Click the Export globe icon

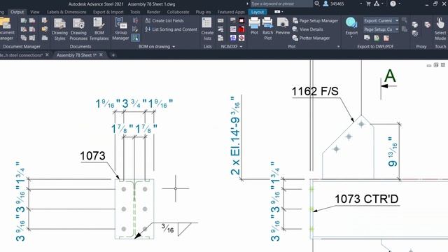(x=351, y=23)
